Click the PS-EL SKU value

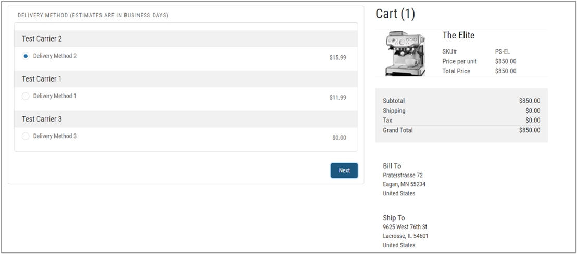tap(502, 51)
